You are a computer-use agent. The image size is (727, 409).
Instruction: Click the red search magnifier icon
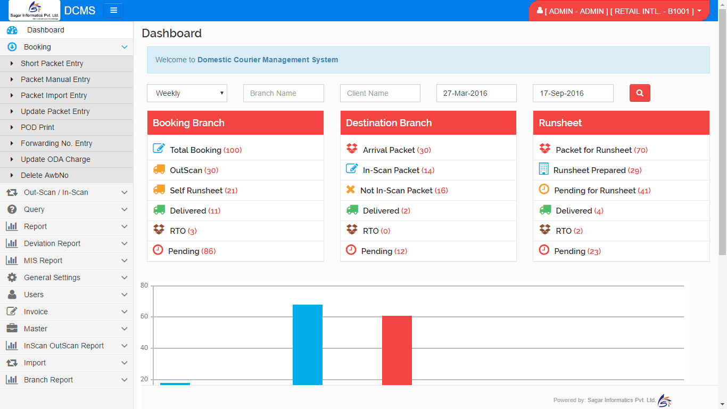[x=639, y=93]
